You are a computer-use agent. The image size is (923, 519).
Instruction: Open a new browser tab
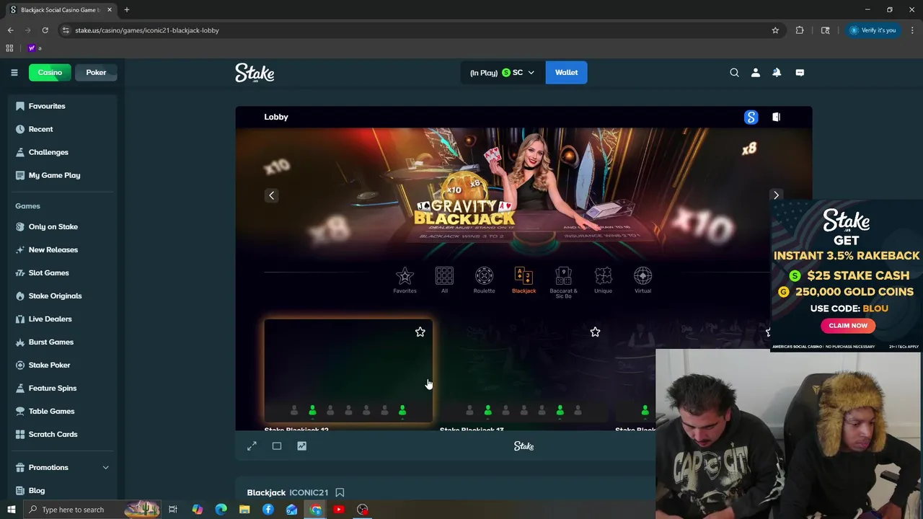[x=126, y=9]
